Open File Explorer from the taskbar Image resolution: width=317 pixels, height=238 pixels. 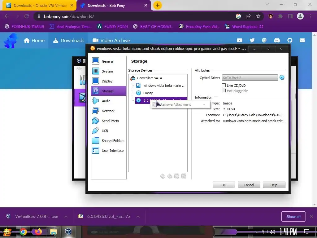click(x=53, y=232)
